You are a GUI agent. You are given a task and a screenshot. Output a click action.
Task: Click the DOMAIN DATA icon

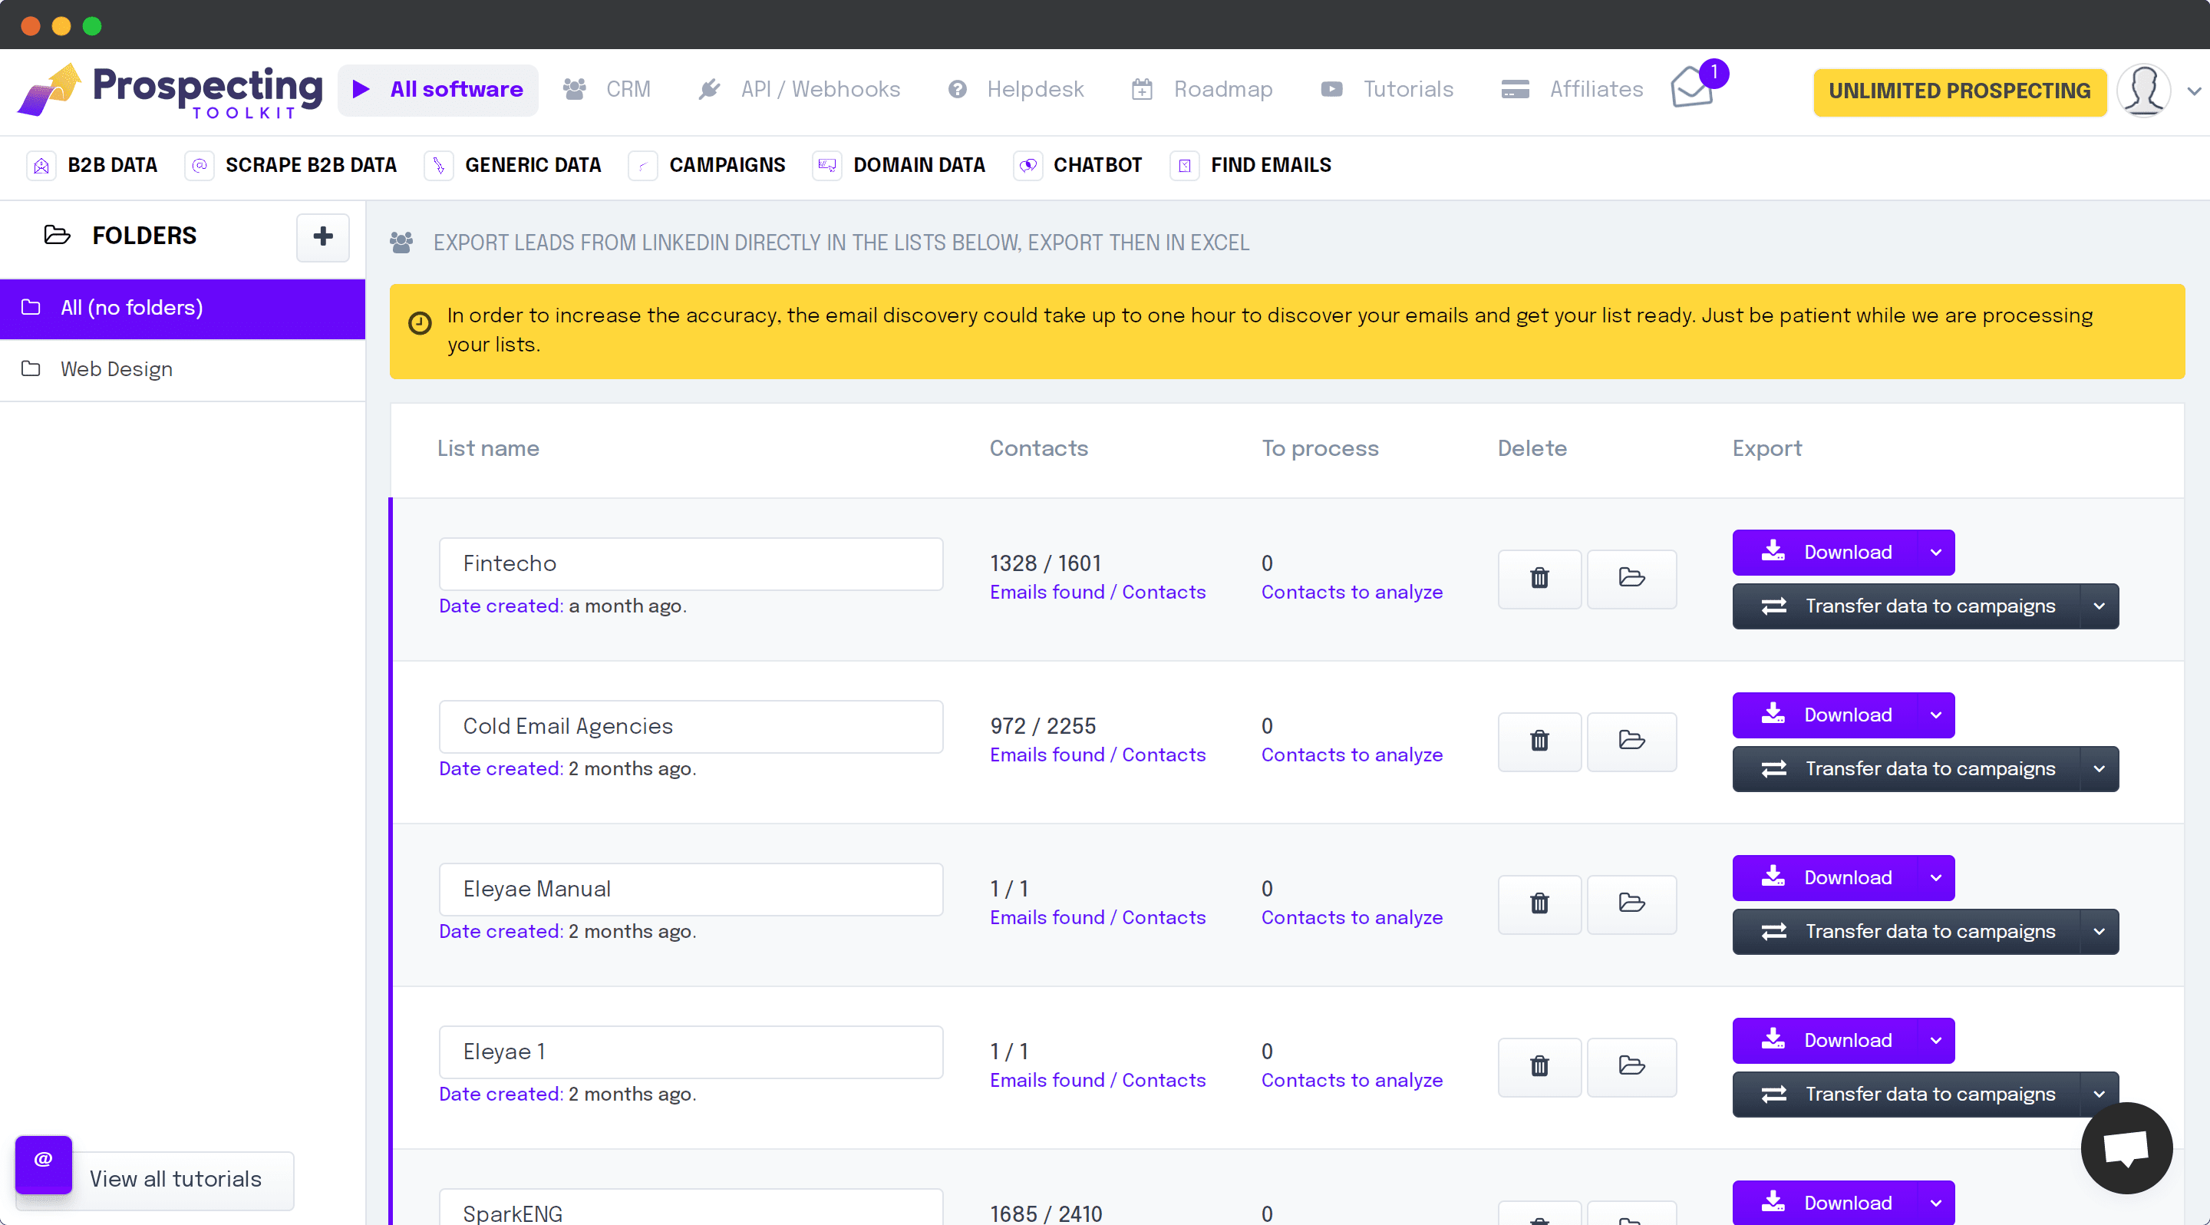(827, 166)
